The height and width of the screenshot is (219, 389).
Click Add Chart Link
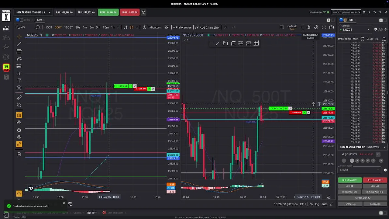(x=207, y=27)
